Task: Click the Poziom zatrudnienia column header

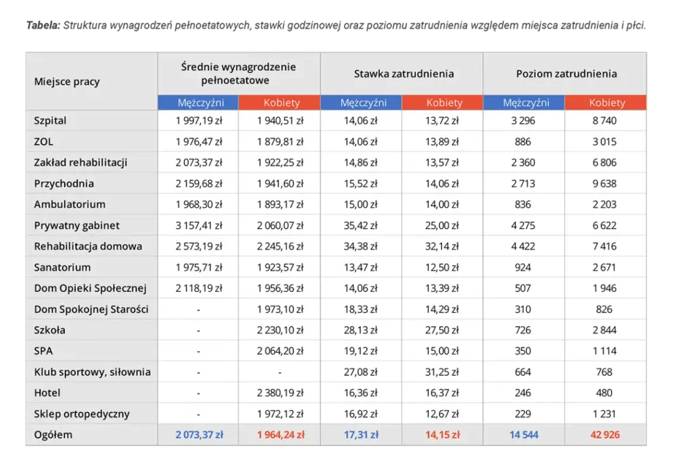Action: (x=566, y=74)
